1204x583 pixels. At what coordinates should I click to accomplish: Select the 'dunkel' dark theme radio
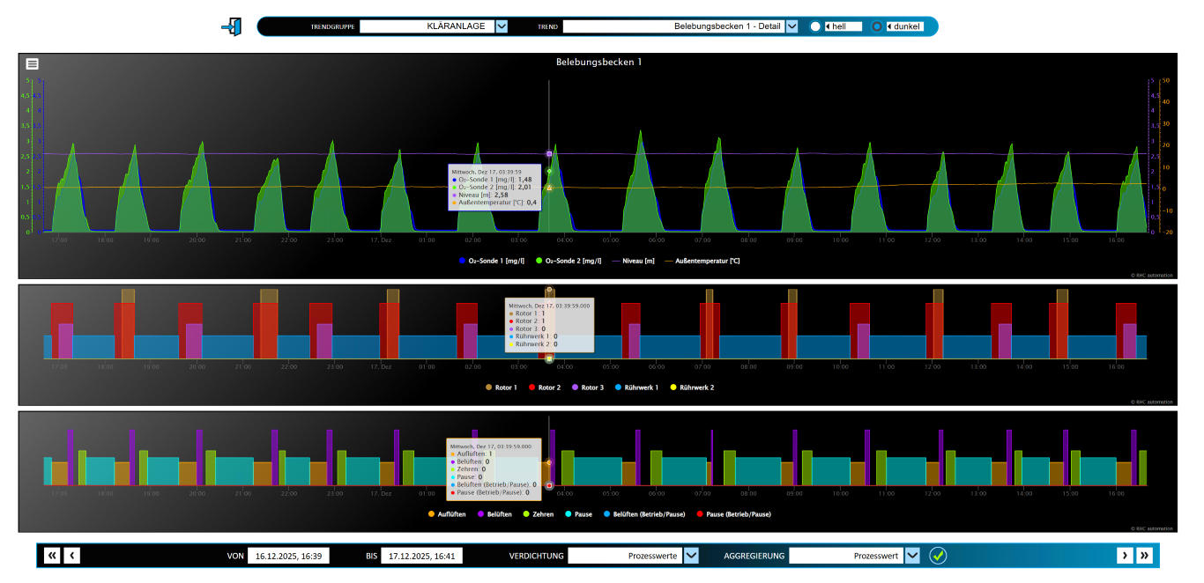877,26
